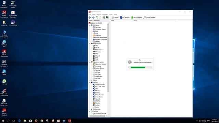Click the Forward arrow in AIDA64 toolbar
This screenshot has height=123, width=219.
click(x=93, y=17)
